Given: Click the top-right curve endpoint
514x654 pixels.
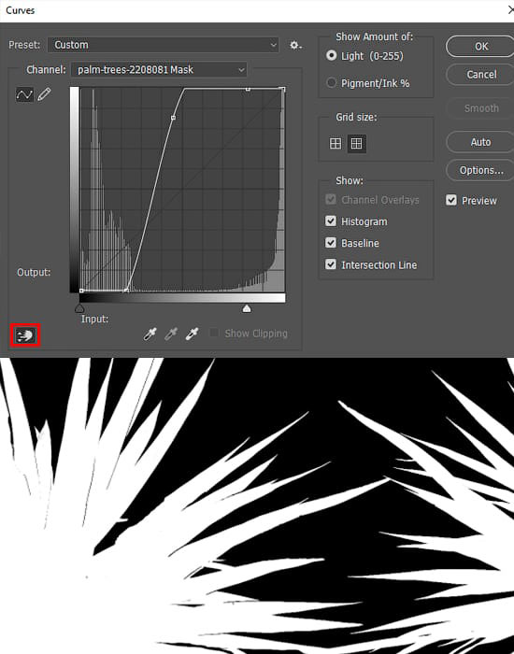Looking at the screenshot, I should pos(283,89).
